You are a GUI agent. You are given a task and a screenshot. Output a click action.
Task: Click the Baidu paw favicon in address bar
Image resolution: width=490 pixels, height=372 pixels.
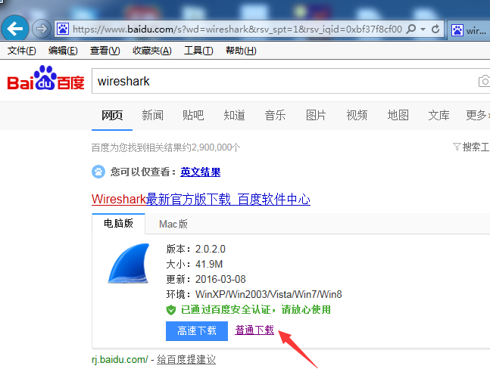(x=63, y=29)
